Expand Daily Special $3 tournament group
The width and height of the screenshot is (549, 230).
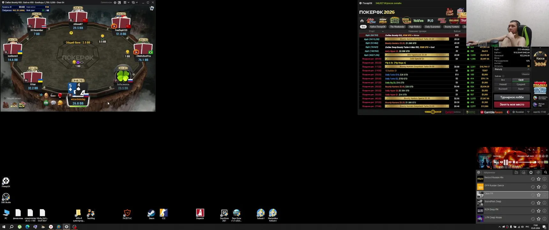click(x=417, y=59)
